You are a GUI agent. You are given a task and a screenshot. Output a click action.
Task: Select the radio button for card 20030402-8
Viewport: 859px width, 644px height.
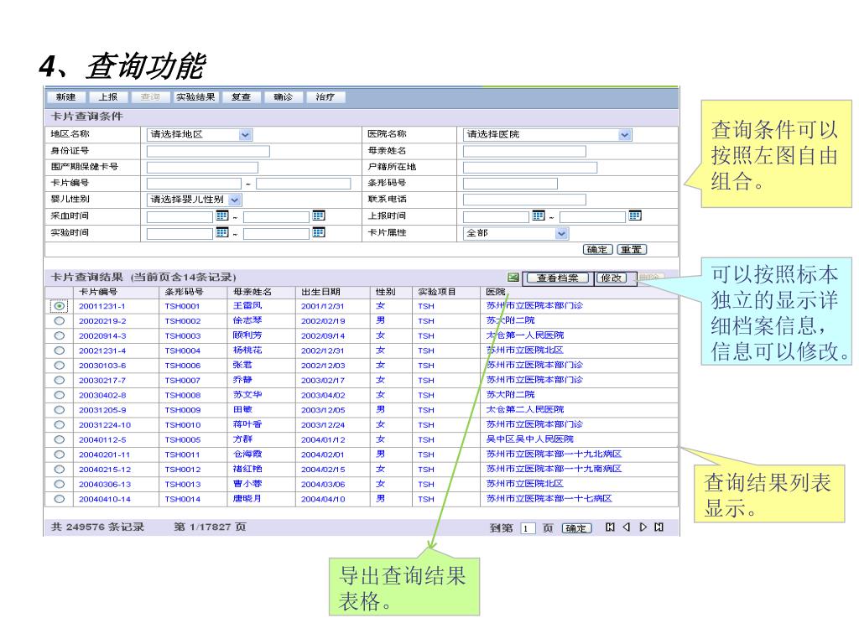coord(60,395)
